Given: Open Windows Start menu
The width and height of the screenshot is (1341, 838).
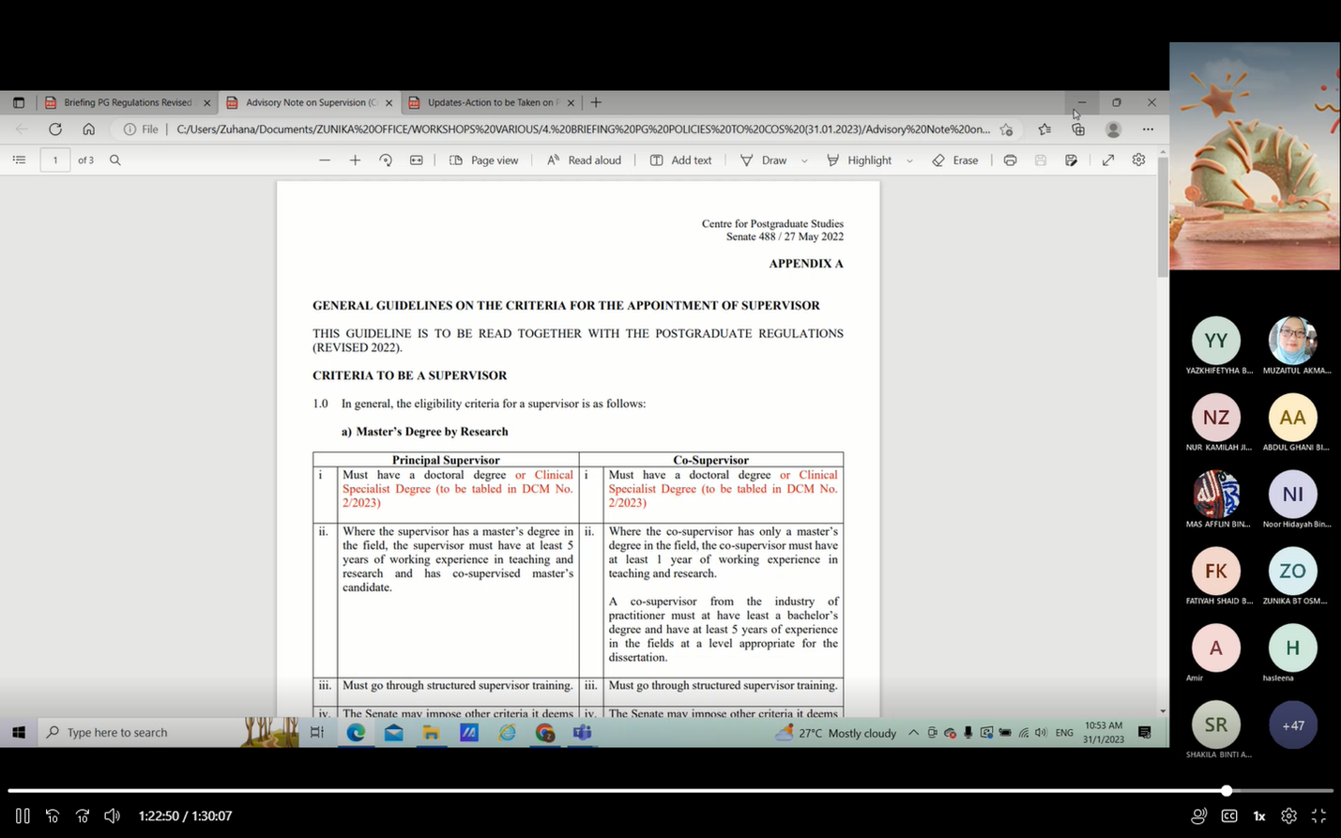Looking at the screenshot, I should click(19, 732).
